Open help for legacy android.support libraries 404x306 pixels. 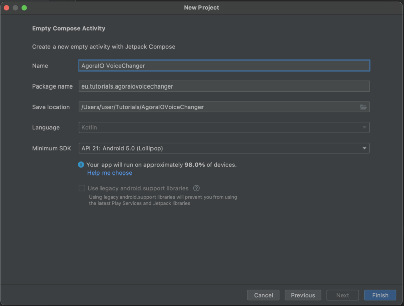197,188
